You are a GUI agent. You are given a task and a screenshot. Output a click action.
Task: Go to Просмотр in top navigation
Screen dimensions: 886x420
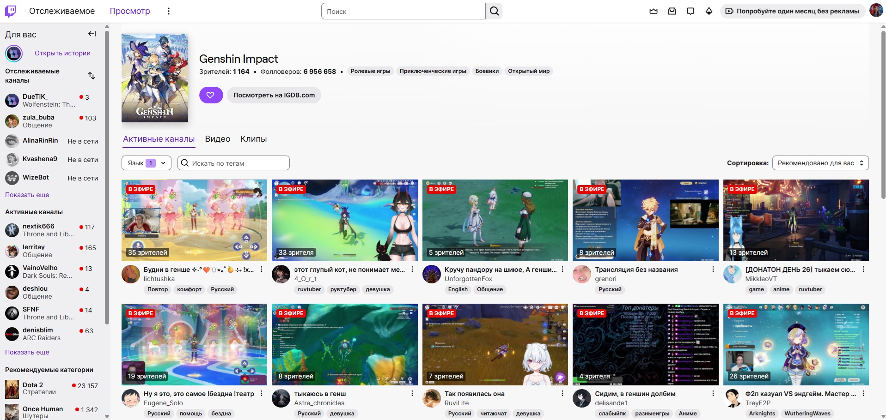click(130, 11)
